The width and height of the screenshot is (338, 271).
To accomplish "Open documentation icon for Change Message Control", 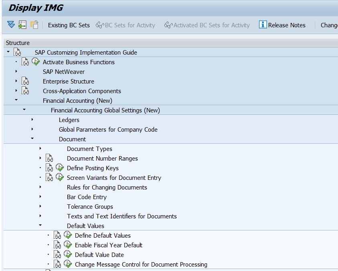I will point(57,264).
